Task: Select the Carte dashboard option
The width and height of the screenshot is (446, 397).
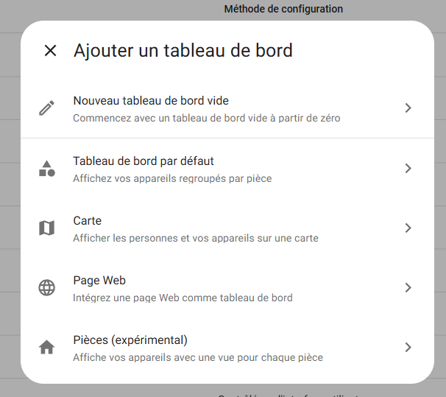Action: (227, 228)
